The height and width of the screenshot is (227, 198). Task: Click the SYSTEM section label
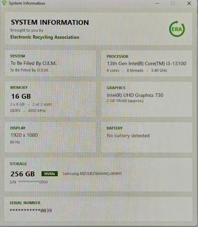(x=17, y=56)
